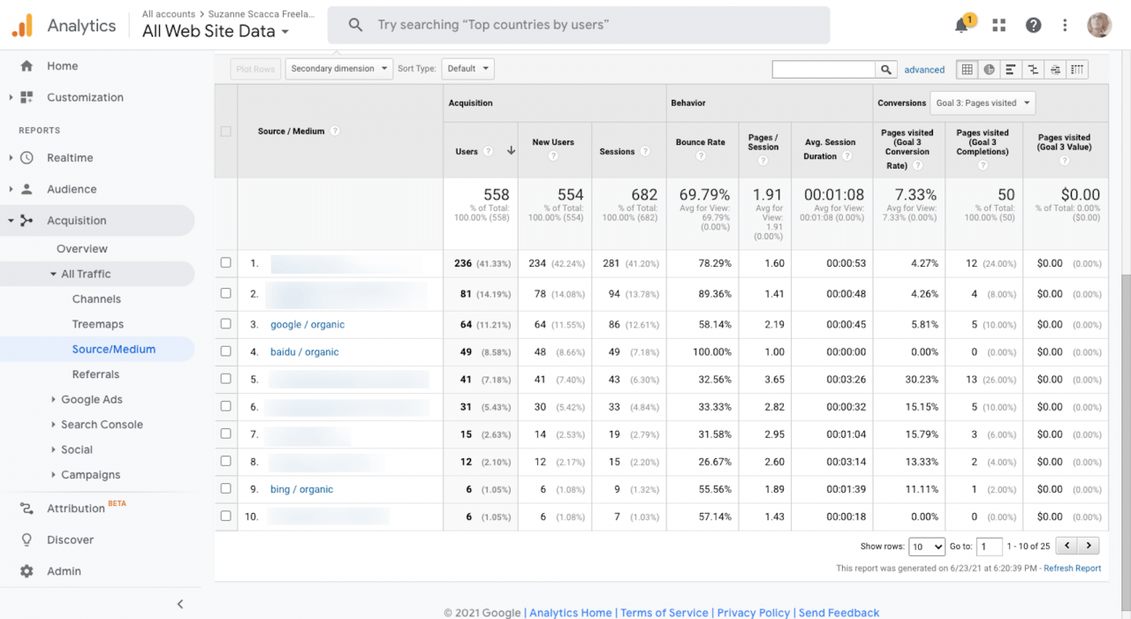Select all rows using the header checkbox
The image size is (1131, 619).
coord(225,131)
